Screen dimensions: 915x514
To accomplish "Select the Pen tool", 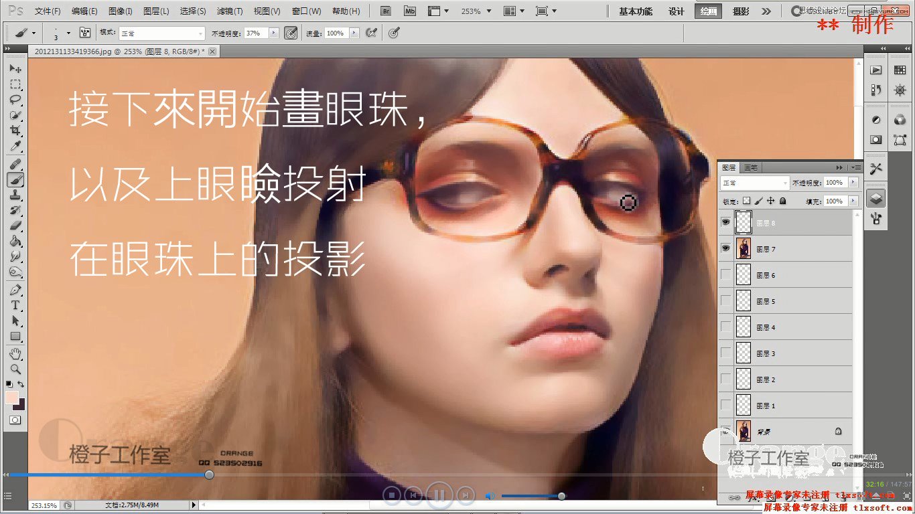I will pyautogui.click(x=15, y=290).
